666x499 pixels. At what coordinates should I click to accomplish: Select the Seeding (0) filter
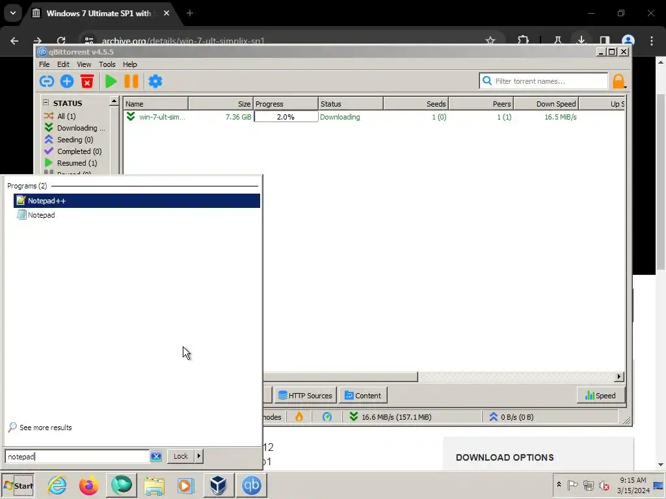(68, 140)
